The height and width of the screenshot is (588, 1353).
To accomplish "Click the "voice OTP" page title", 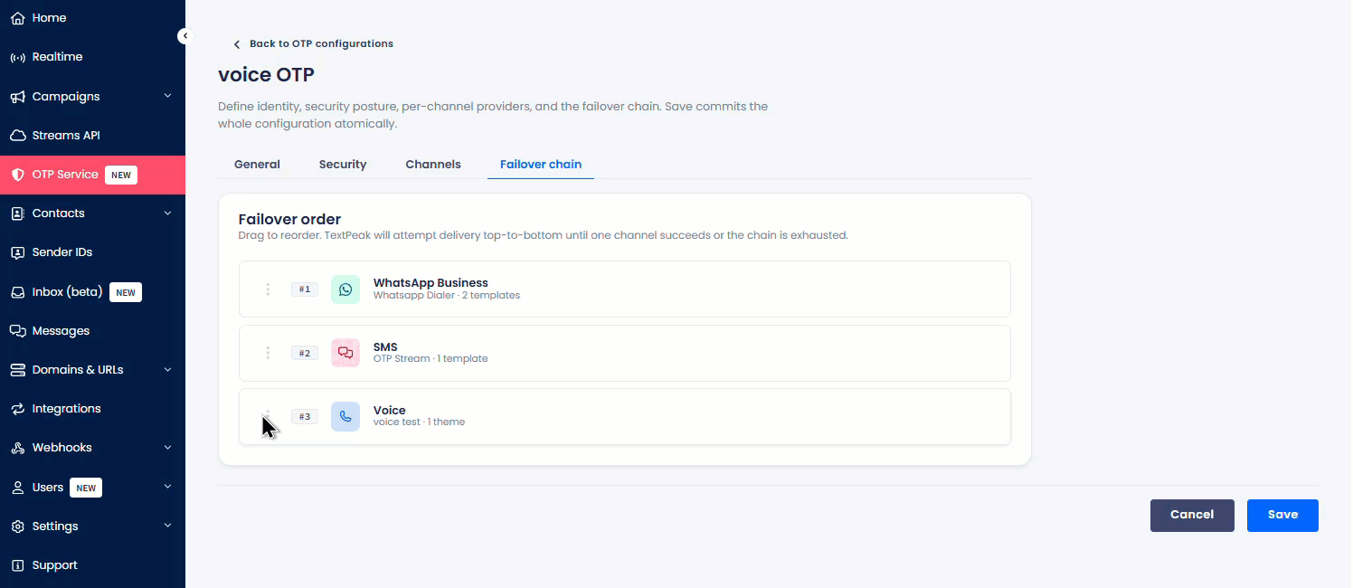I will click(267, 74).
